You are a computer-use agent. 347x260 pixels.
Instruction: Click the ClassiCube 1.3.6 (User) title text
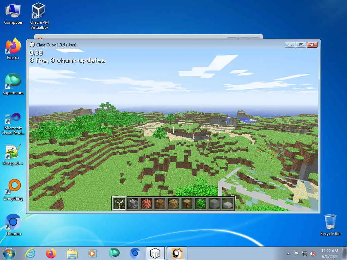[x=57, y=45]
